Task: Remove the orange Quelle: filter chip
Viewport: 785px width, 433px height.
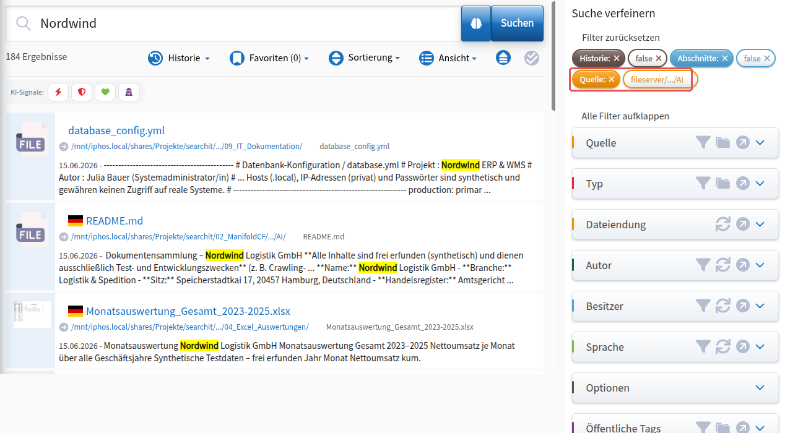Action: coord(611,79)
